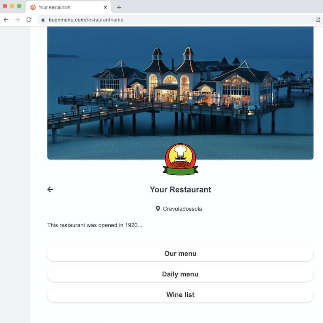
Task: Open the Wine list button
Action: click(180, 295)
